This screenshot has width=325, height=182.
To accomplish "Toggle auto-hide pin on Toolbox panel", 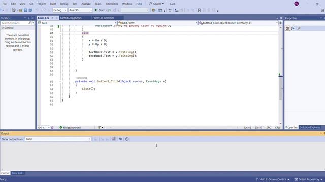I will (x=28, y=18).
